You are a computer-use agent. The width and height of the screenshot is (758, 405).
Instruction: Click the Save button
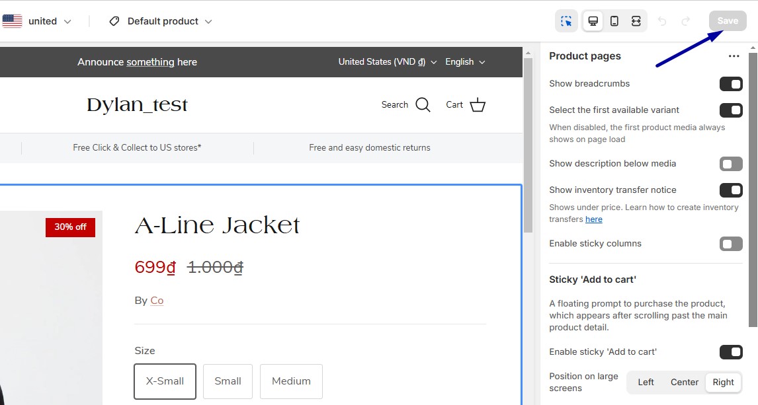(728, 20)
